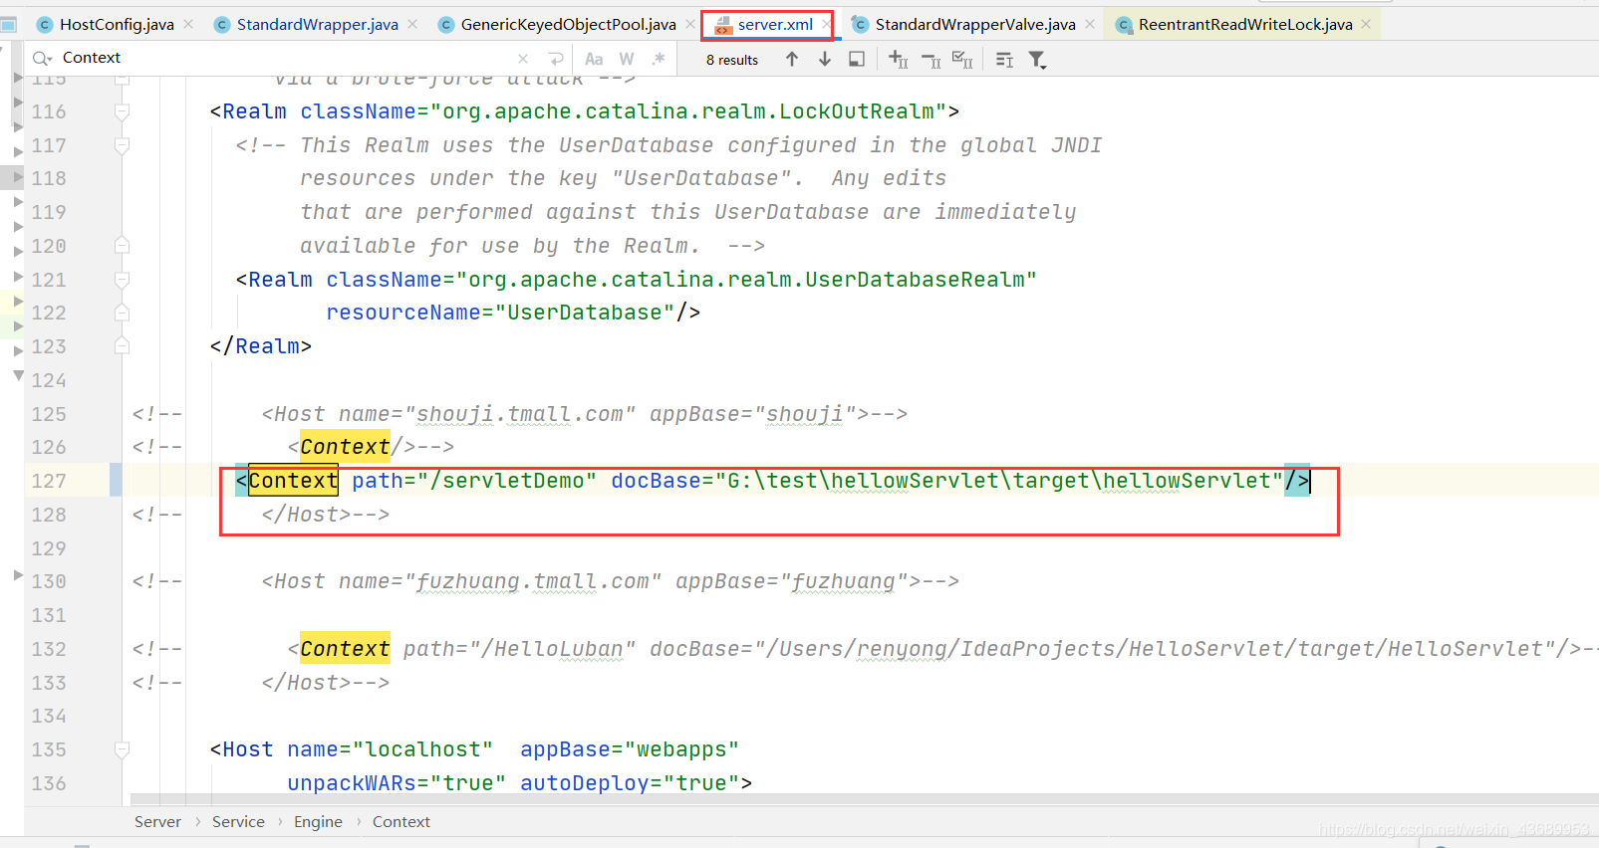
Task: Click the path="/servletDemo" attribute
Action: [x=474, y=481]
